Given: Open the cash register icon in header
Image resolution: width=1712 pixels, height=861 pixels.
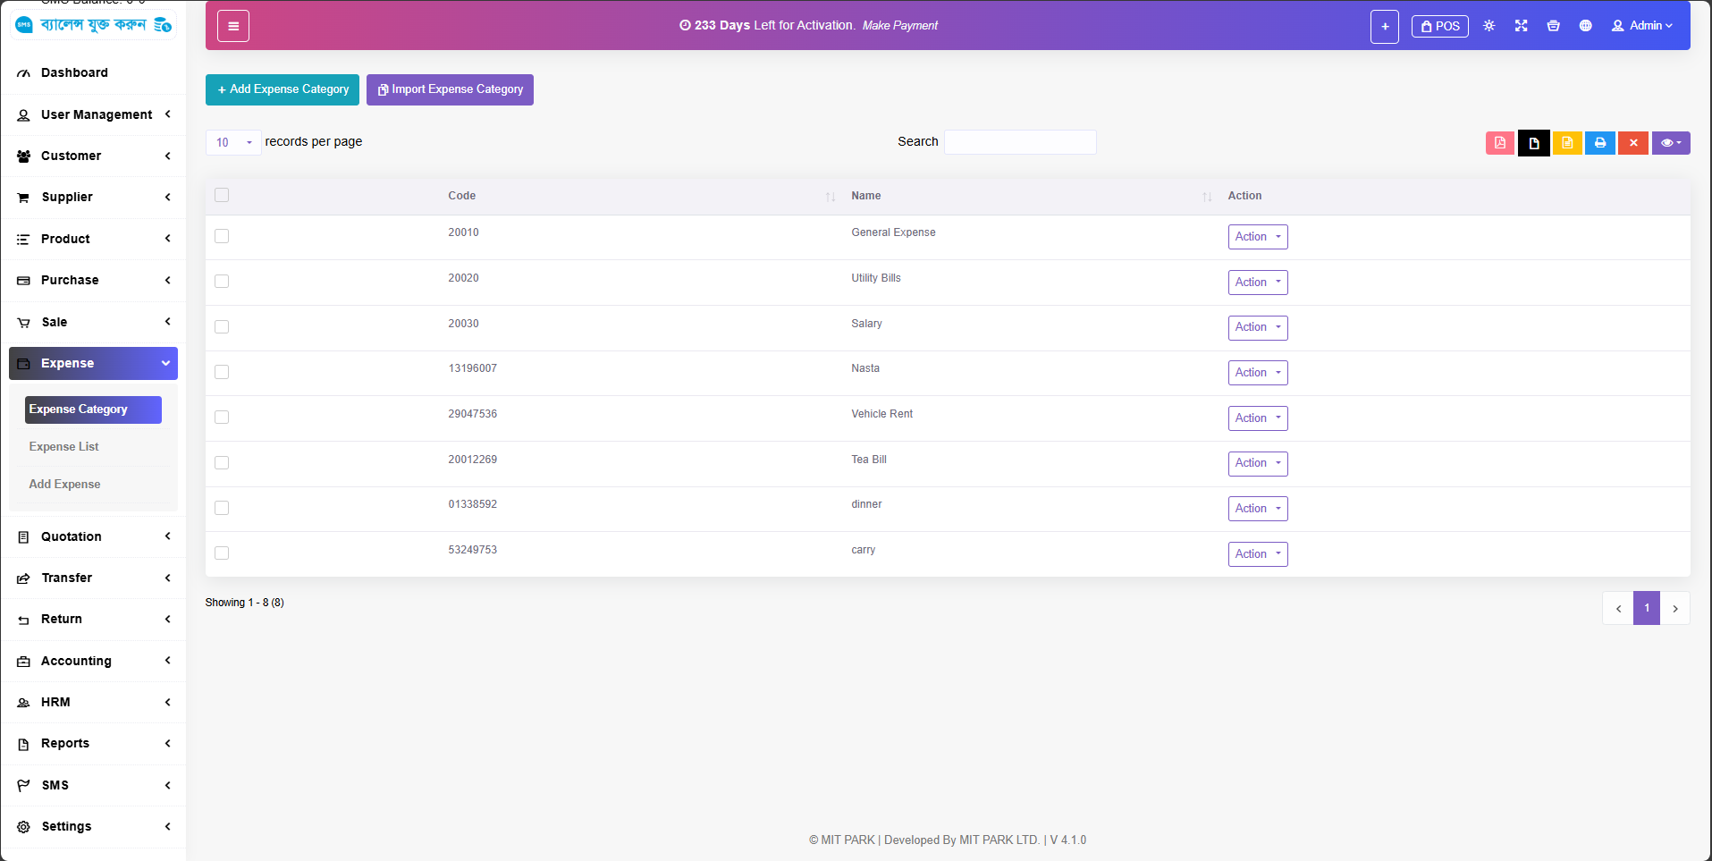Looking at the screenshot, I should pyautogui.click(x=1553, y=26).
